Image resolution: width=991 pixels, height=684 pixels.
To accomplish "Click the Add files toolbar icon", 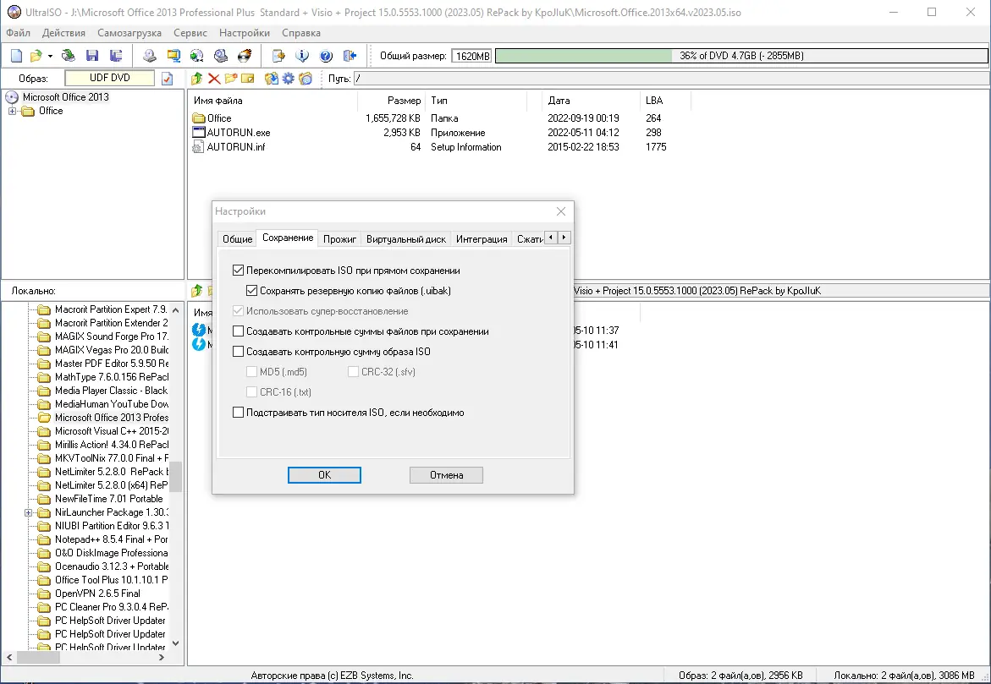I will tap(278, 56).
